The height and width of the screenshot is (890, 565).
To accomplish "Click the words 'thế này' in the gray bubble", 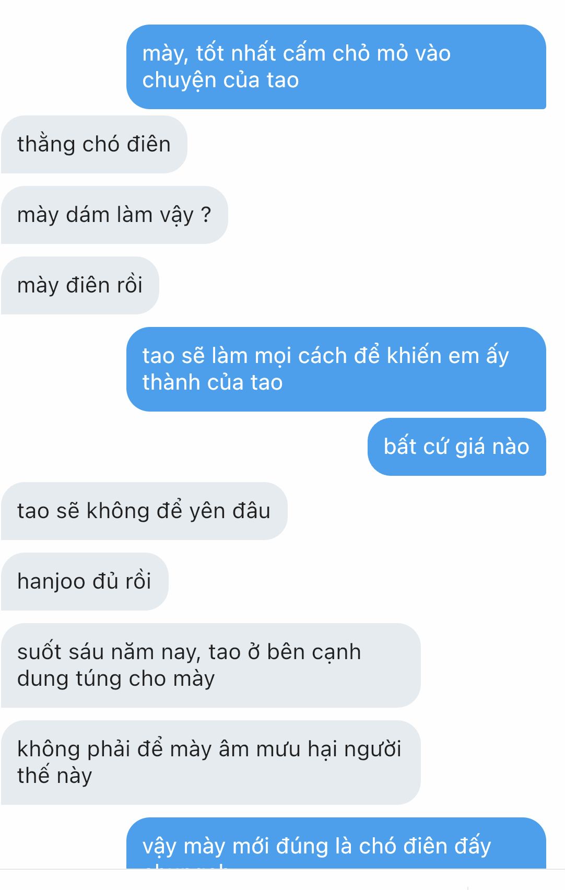I will 54,776.
